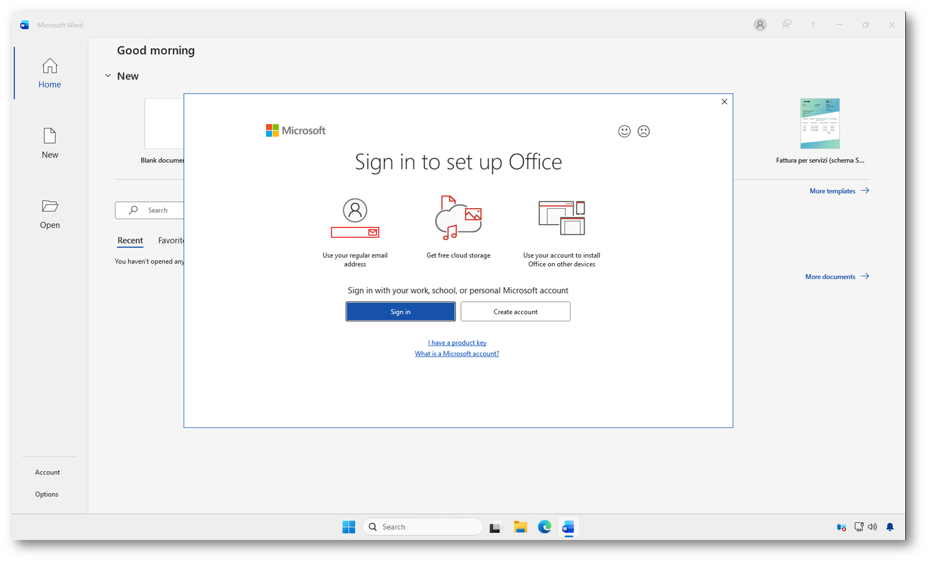
Task: Click the Sign in button
Action: 400,311
